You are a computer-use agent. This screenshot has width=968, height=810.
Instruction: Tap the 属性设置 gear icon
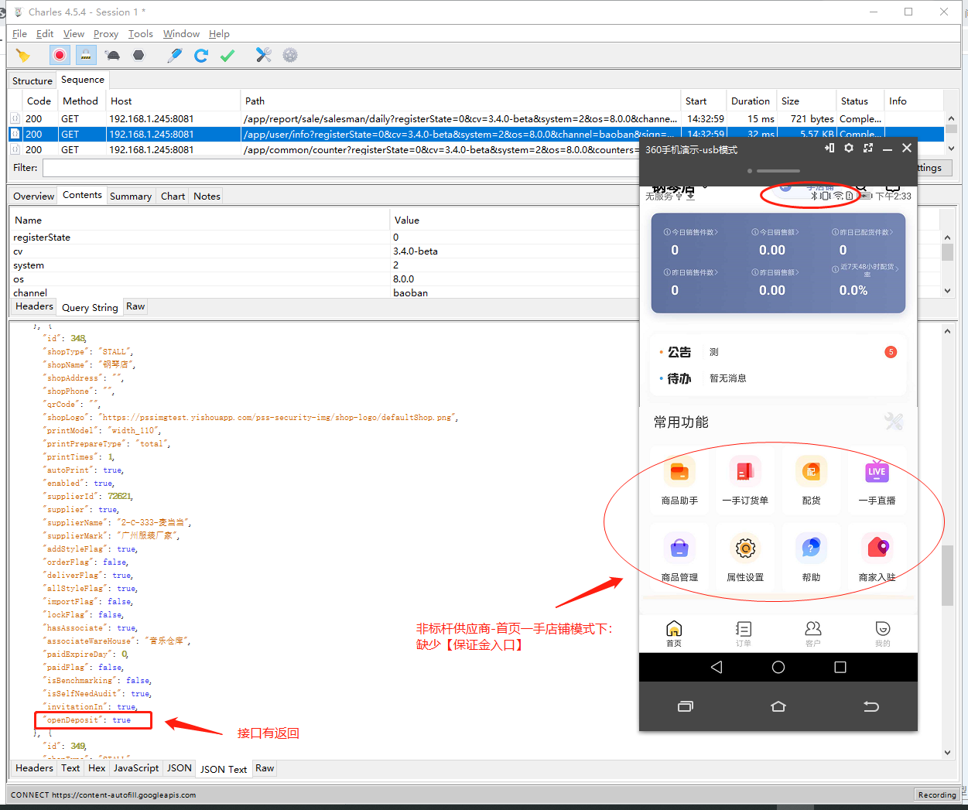pyautogui.click(x=745, y=549)
